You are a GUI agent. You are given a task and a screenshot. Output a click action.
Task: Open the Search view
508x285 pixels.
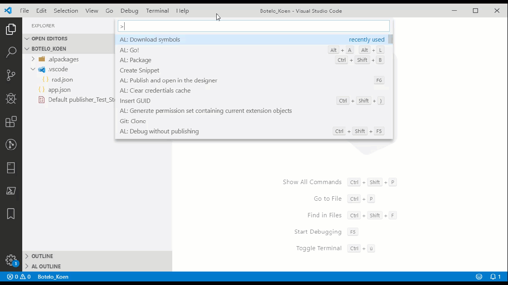coord(10,52)
